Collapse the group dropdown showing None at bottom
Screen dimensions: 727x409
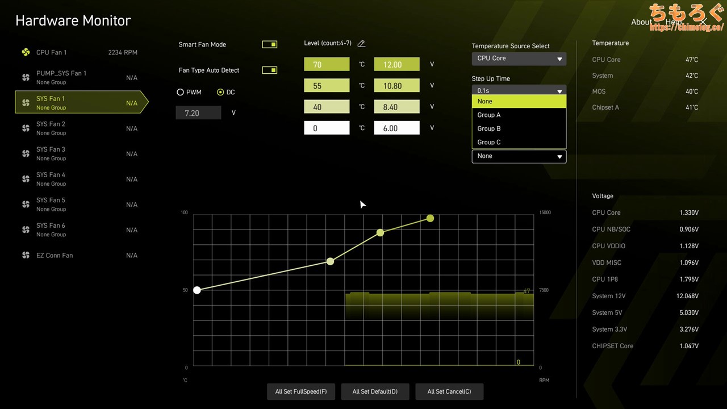coord(519,156)
